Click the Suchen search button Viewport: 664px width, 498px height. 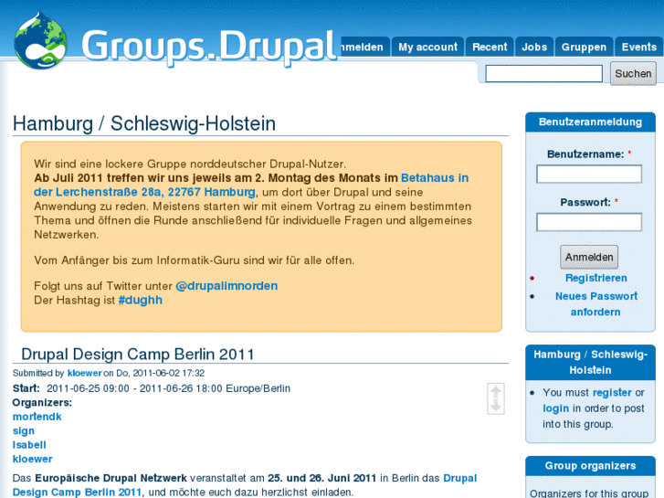(x=633, y=74)
